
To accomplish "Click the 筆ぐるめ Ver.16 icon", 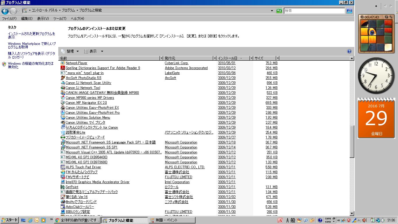I will (x=62, y=197).
